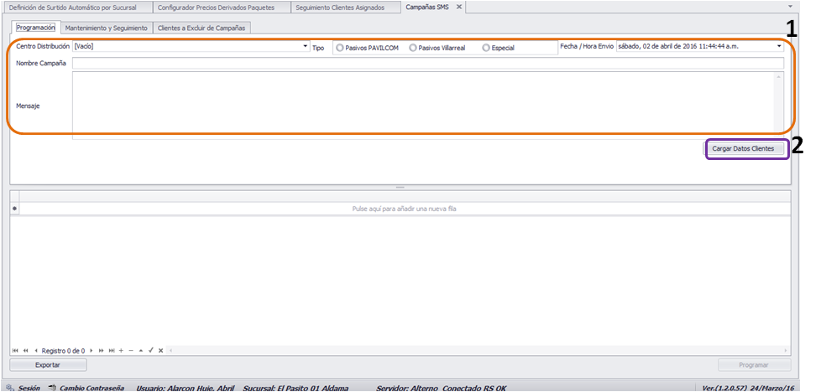The image size is (821, 392).
Task: Open Clientes a Excluir de Campañas tab
Action: click(x=201, y=28)
